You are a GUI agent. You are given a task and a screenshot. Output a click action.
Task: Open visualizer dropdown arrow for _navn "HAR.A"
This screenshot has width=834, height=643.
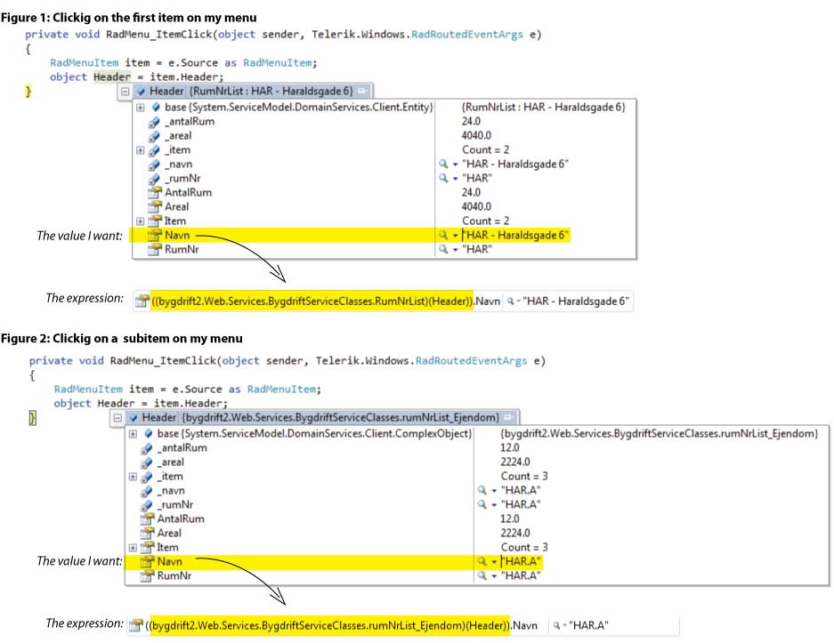pyautogui.click(x=494, y=491)
